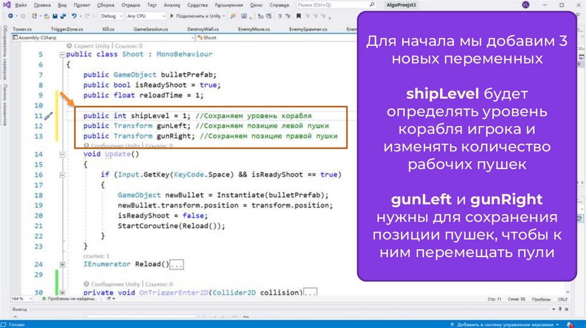Switch to the TriggerZone.cs tab

pos(67,29)
